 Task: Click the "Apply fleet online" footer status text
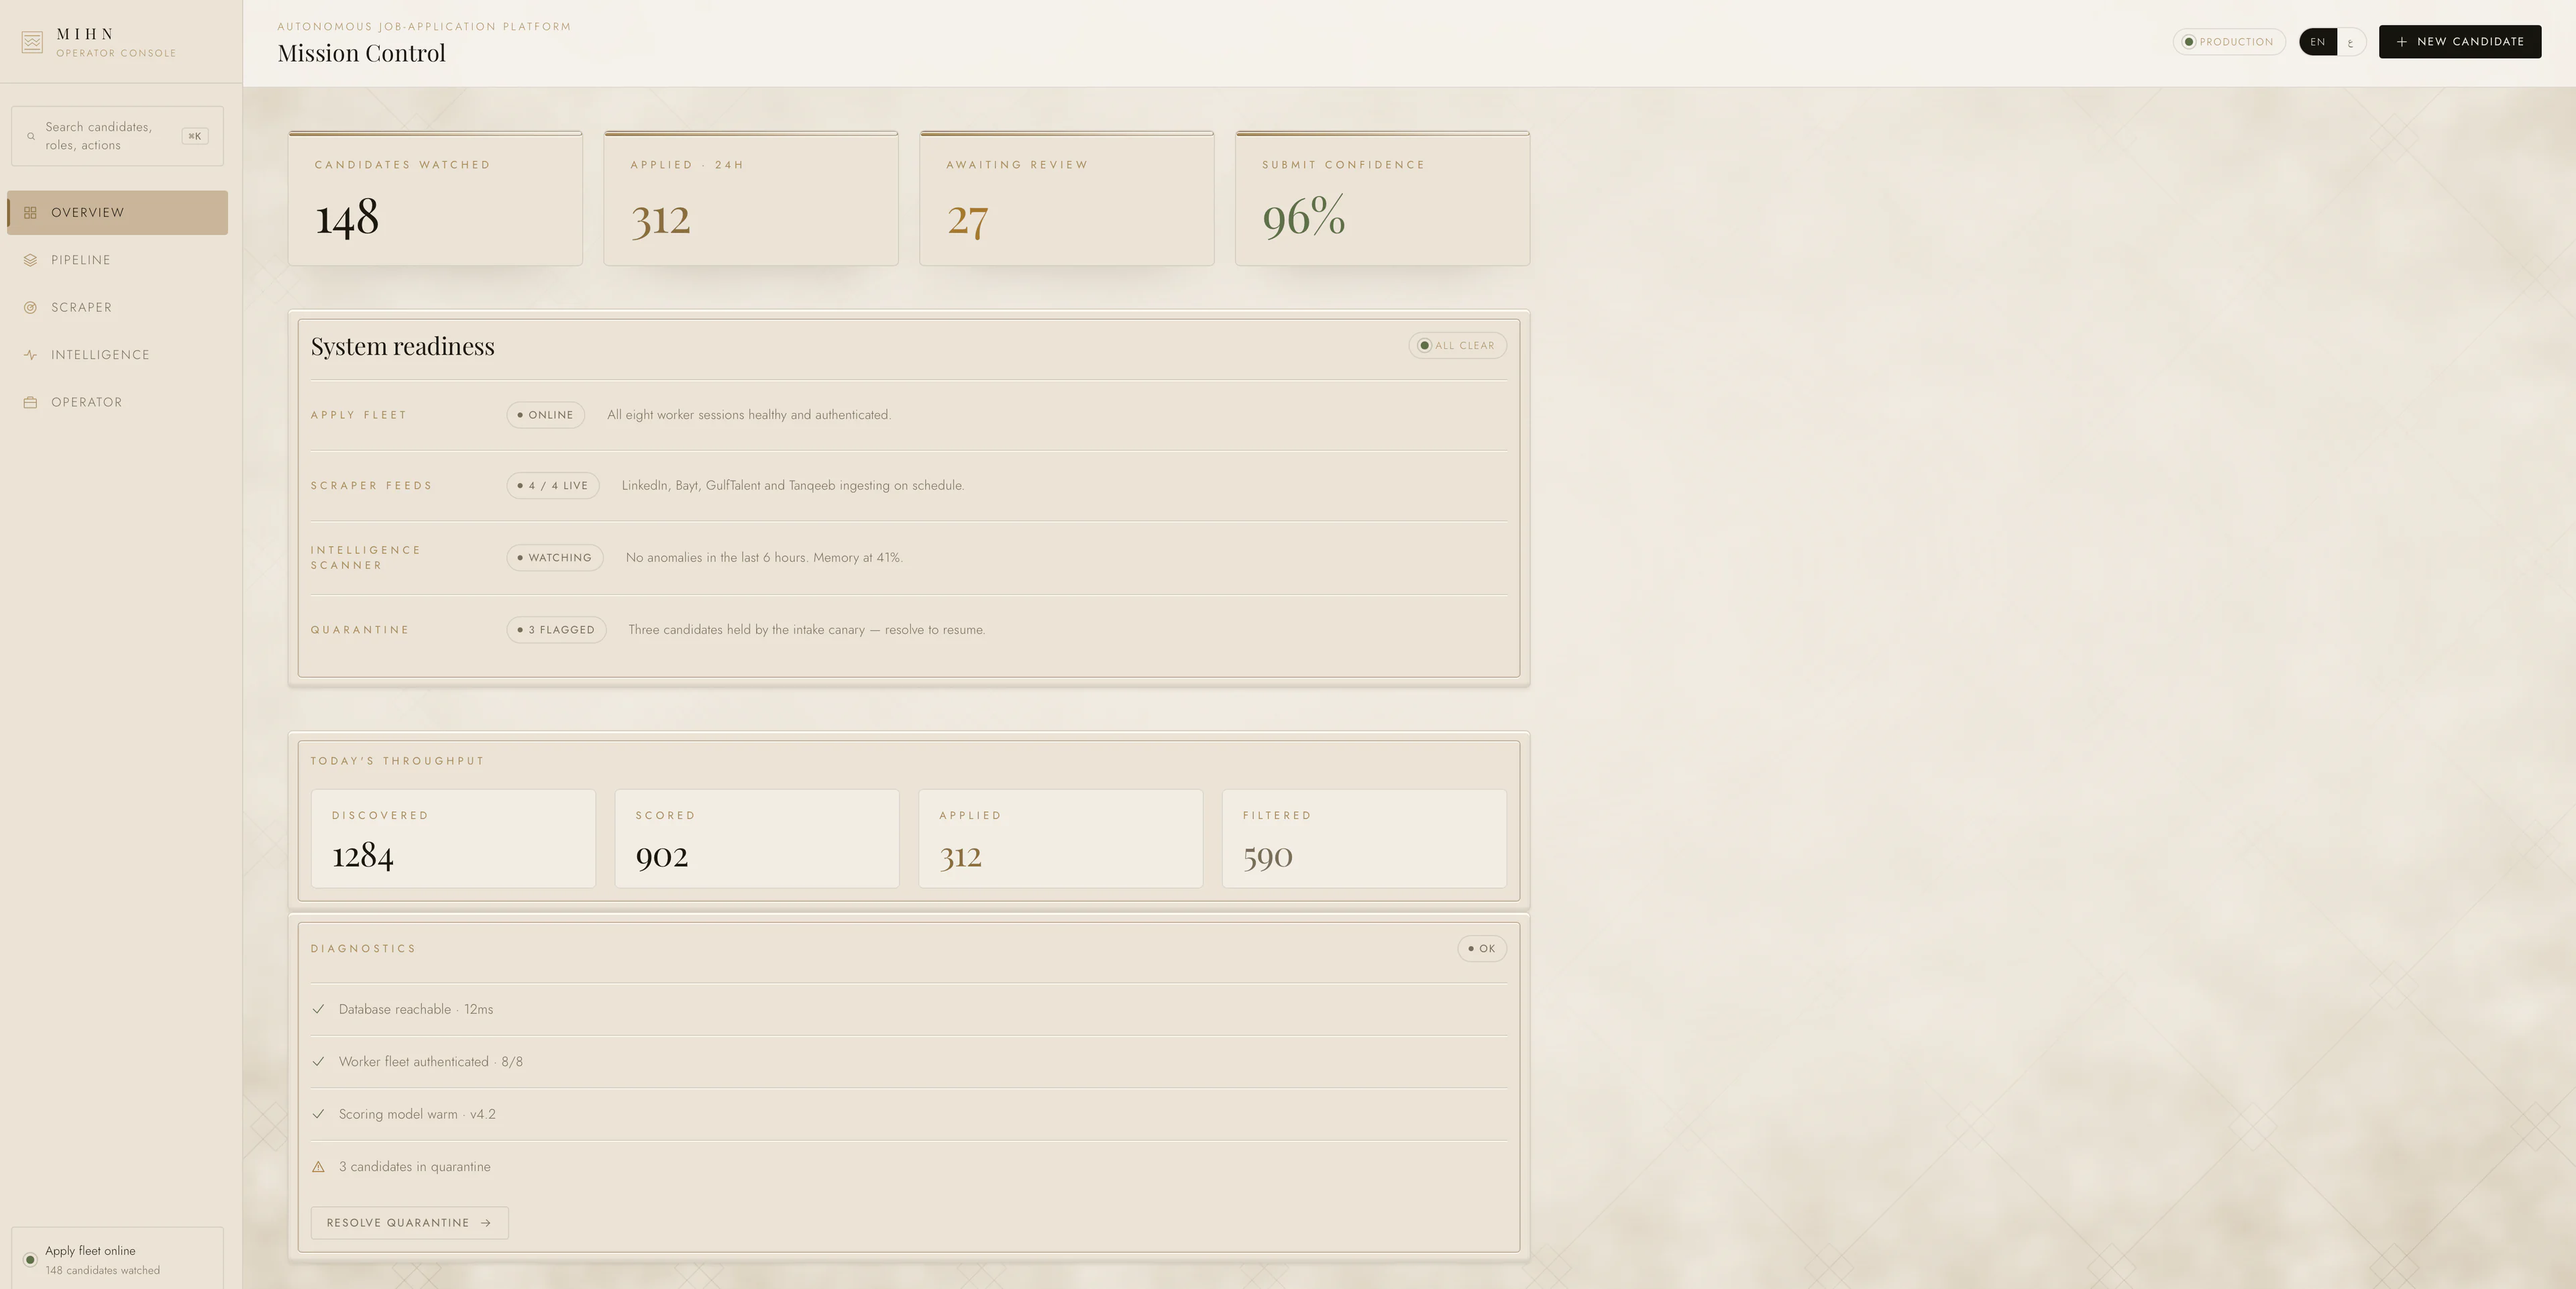(90, 1251)
